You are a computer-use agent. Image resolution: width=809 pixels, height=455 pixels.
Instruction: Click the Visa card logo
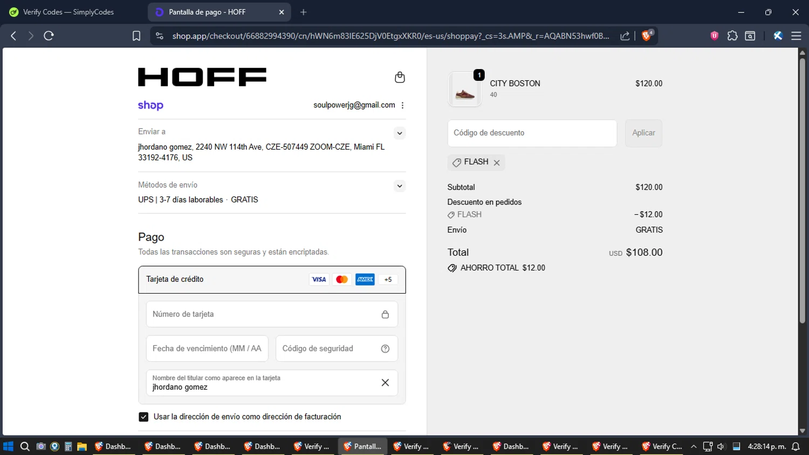pyautogui.click(x=319, y=280)
